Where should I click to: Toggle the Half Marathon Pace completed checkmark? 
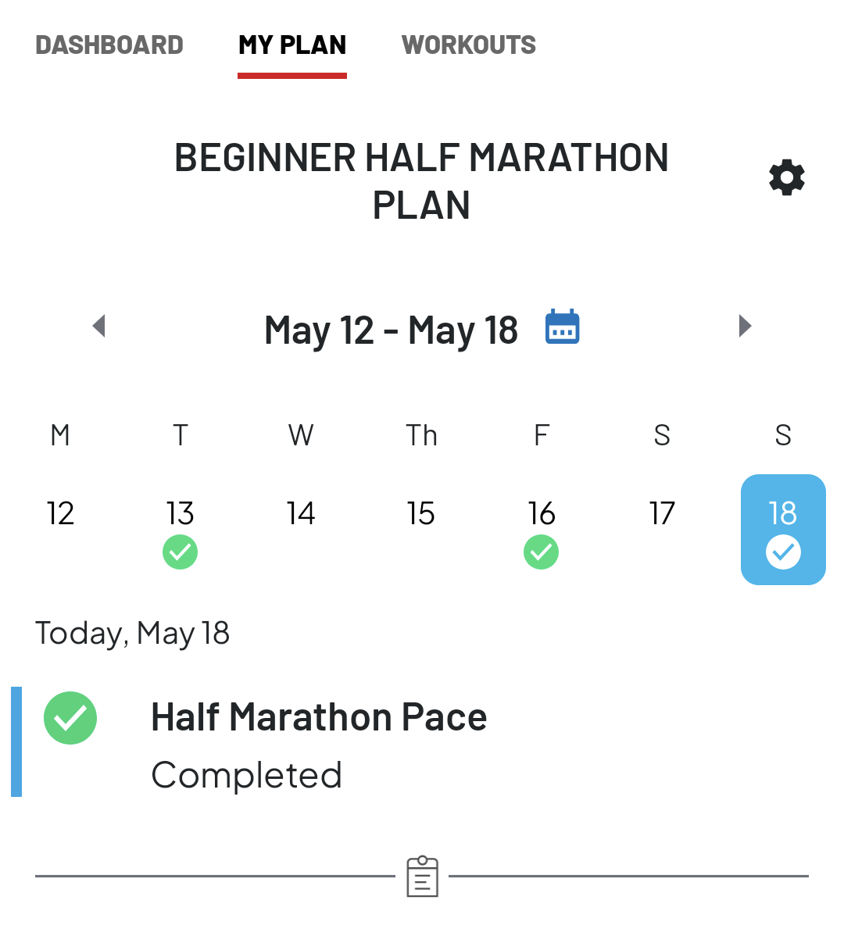70,718
